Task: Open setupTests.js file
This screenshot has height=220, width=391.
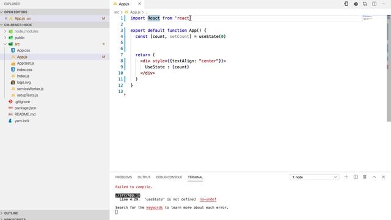Action: (27, 95)
